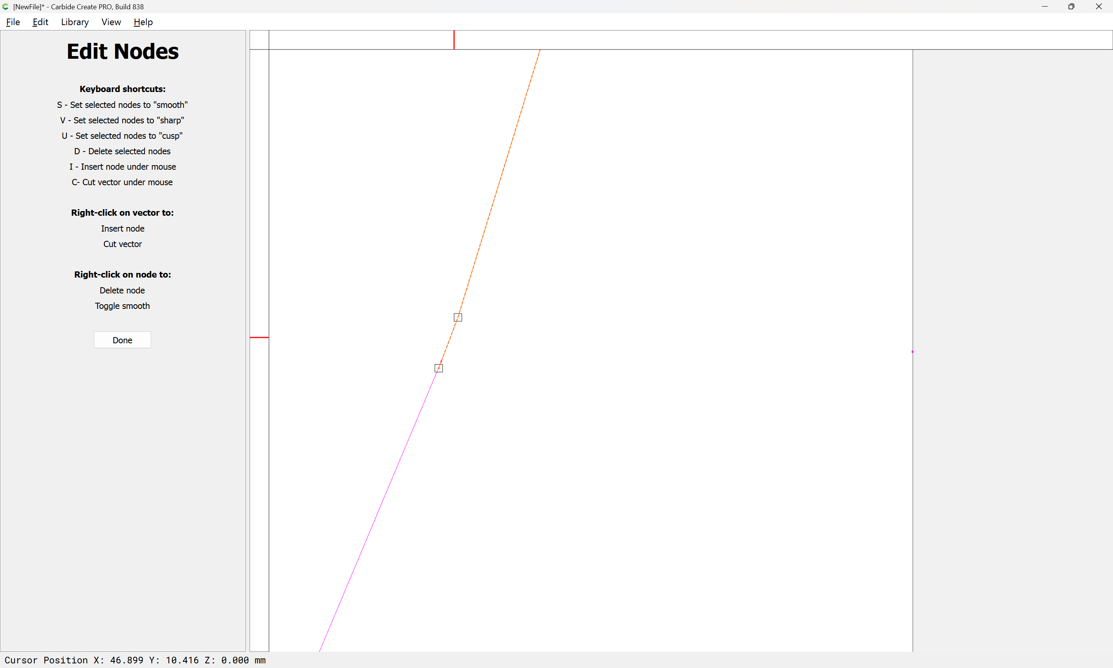
Task: Minimize the Carbide Create window
Action: 1045,7
